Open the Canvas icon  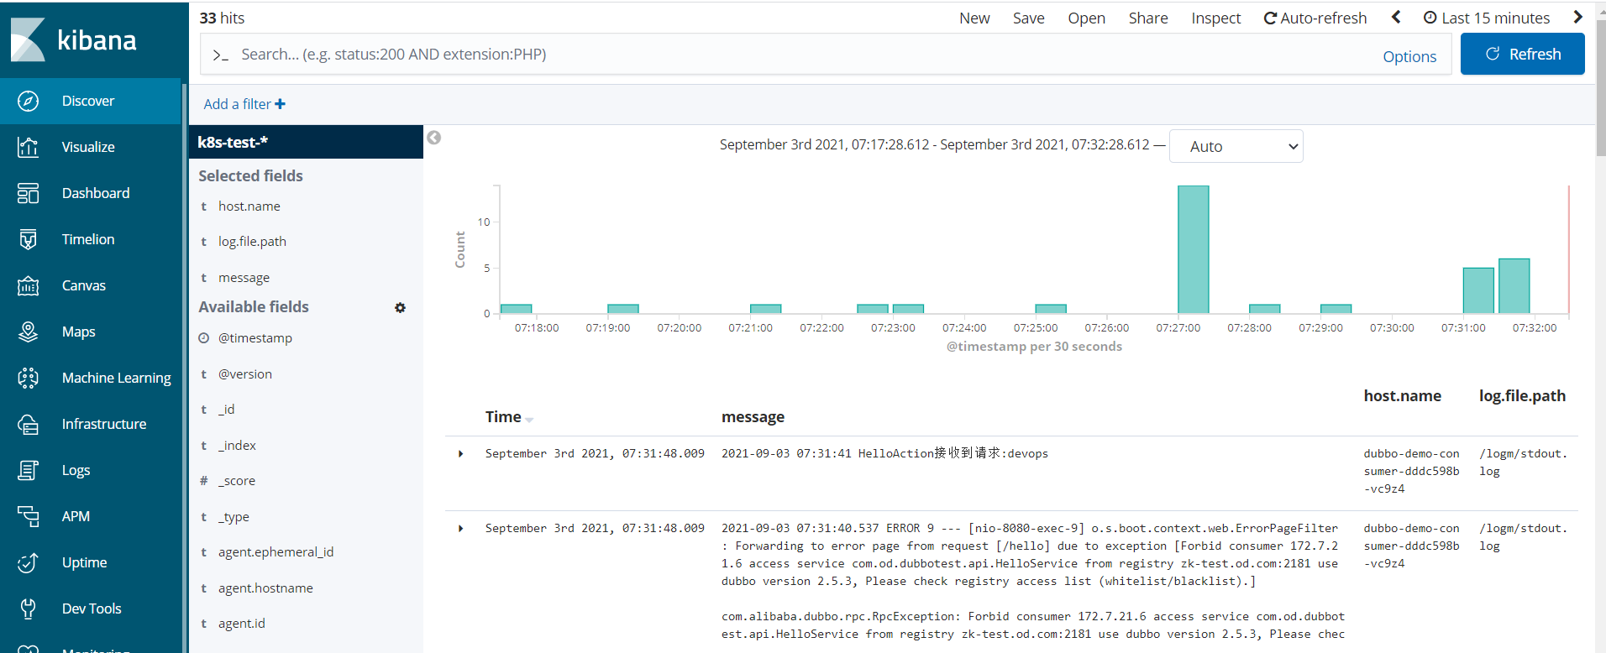pyautogui.click(x=28, y=285)
